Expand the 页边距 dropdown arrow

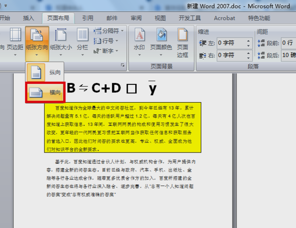(15, 55)
